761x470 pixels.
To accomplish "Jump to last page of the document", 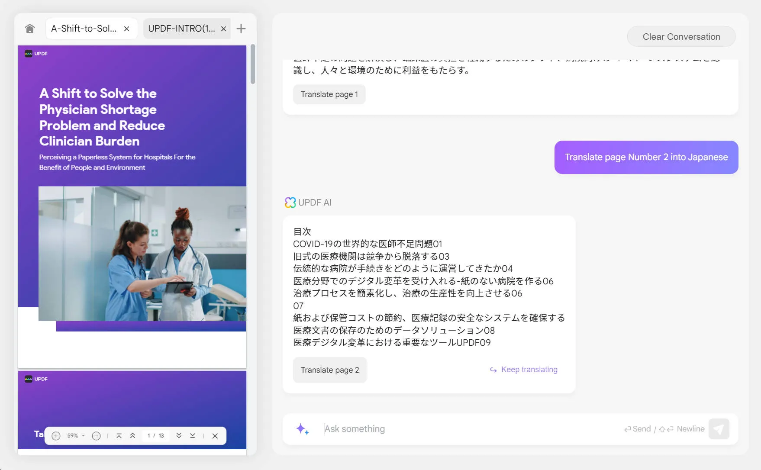I will [193, 436].
